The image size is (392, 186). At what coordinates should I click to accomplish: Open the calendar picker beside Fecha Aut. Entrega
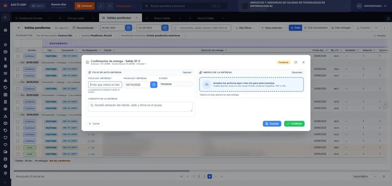154,85
